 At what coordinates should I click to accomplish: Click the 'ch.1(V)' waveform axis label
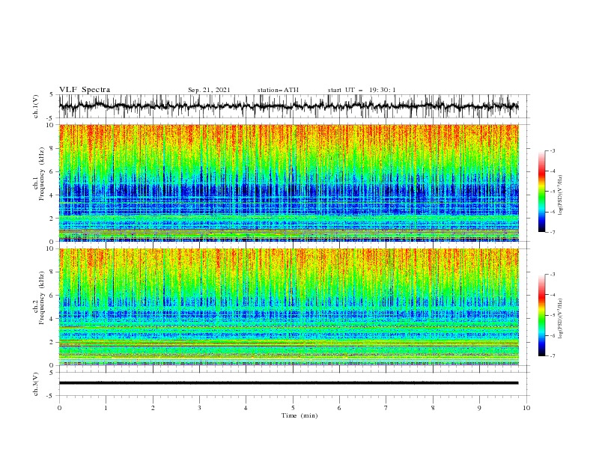[36, 106]
